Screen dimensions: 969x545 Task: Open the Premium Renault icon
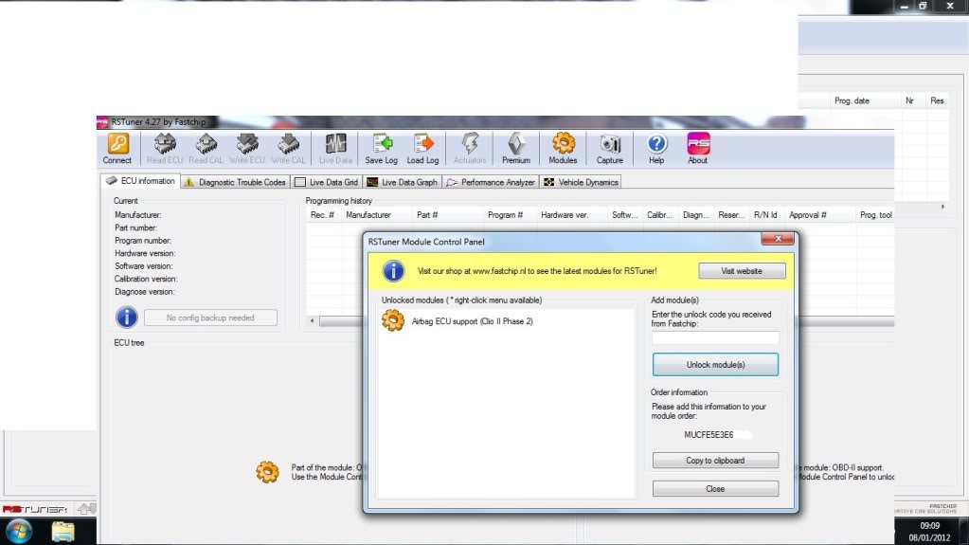coord(516,145)
